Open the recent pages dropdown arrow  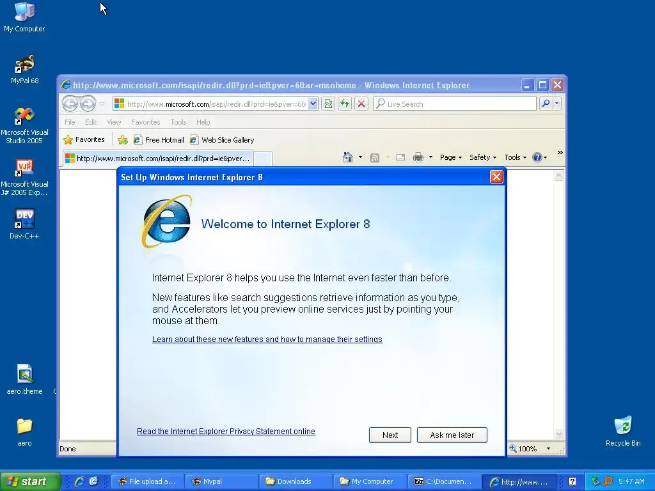pos(102,104)
